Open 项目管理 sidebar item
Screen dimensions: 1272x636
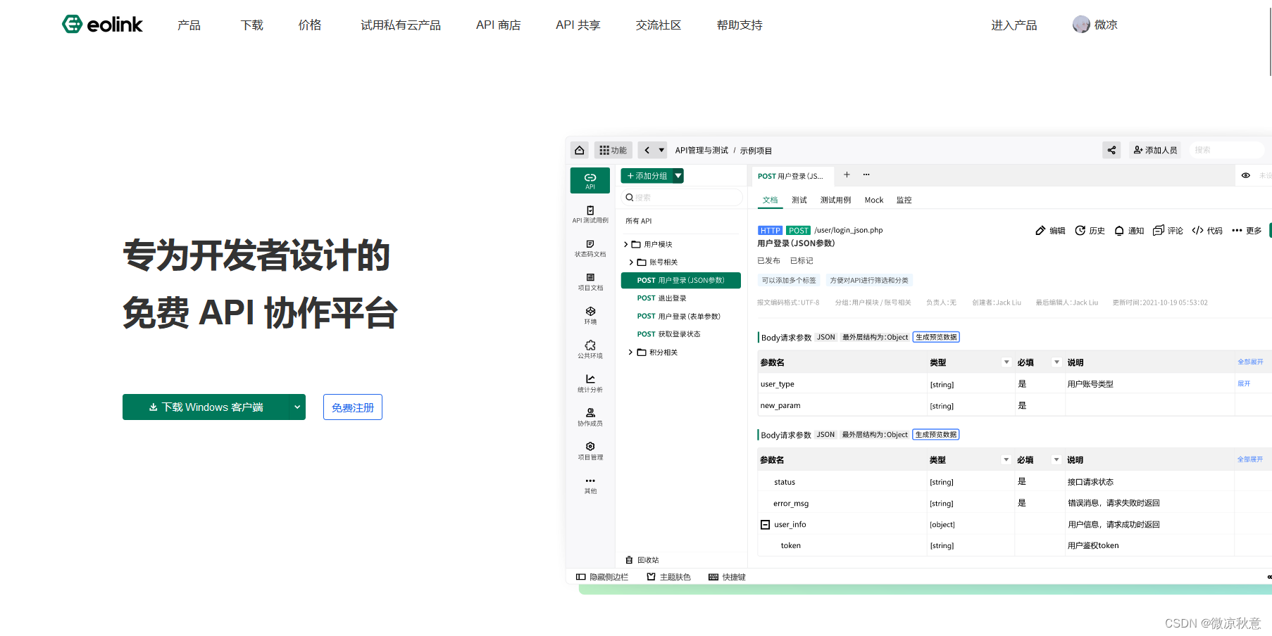[x=590, y=451]
